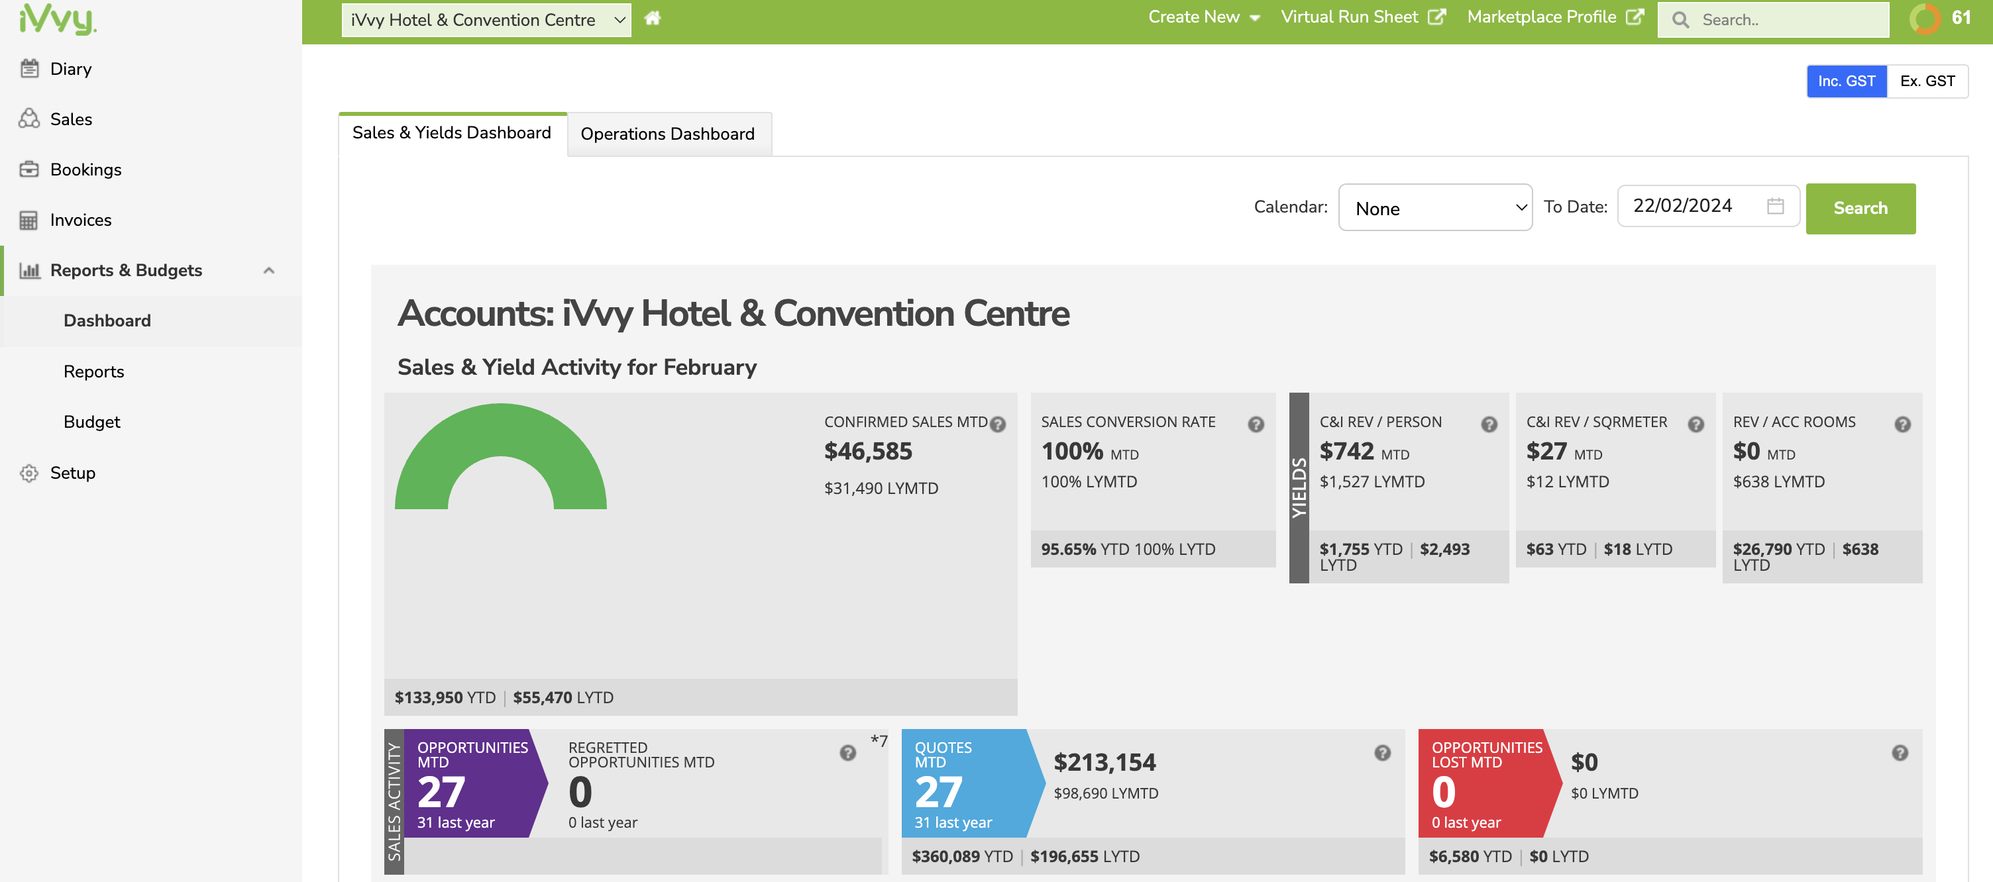Switch pricing display to Ex. GST
The image size is (1993, 882).
[x=1928, y=80]
